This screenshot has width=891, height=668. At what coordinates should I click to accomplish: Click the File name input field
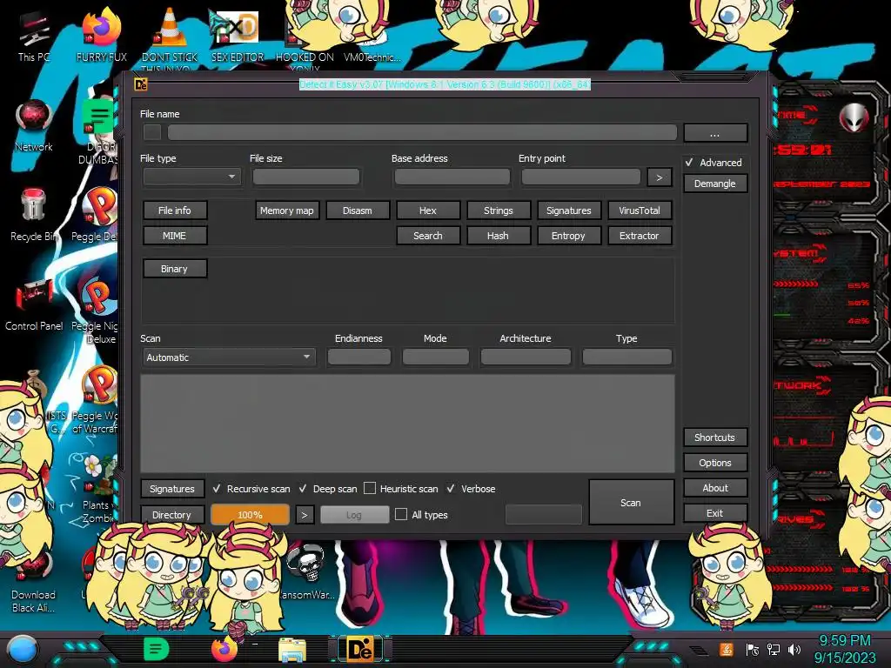[x=422, y=133]
